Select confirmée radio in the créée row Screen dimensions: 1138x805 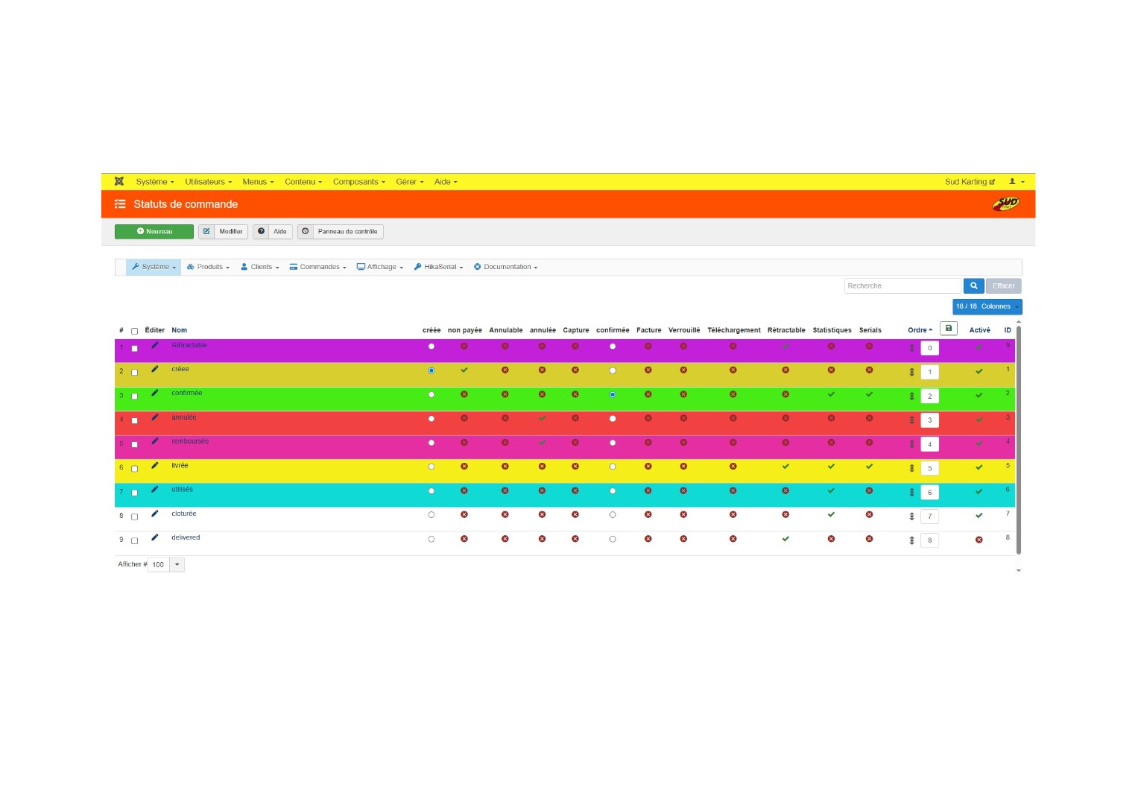613,370
